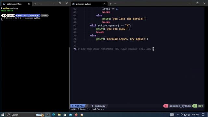The width and height of the screenshot is (208, 117).
Task: Close the pokemon_python tab in the right terminal
Action: (104, 4)
